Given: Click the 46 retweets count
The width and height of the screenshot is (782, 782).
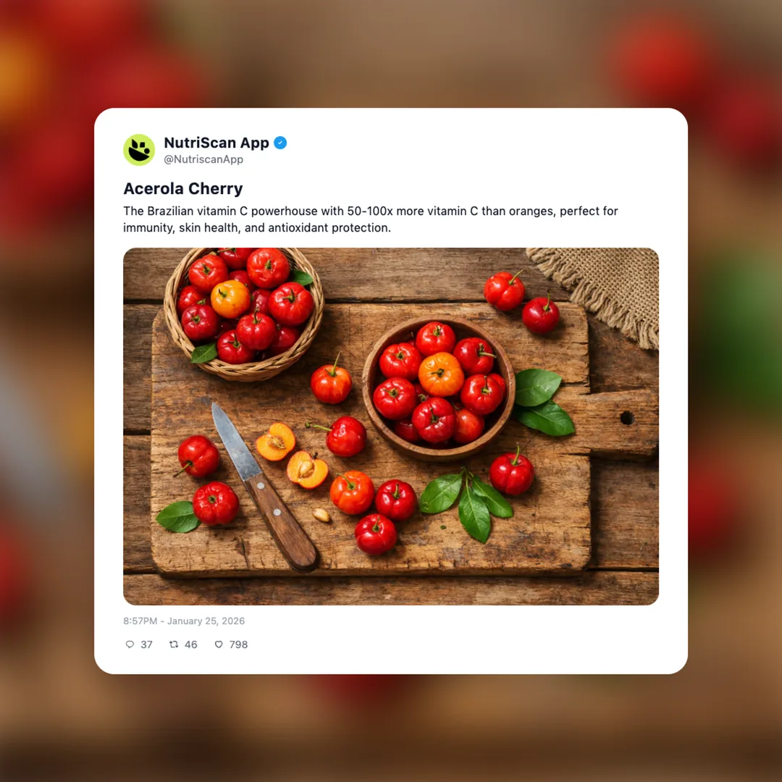Looking at the screenshot, I should (x=191, y=644).
